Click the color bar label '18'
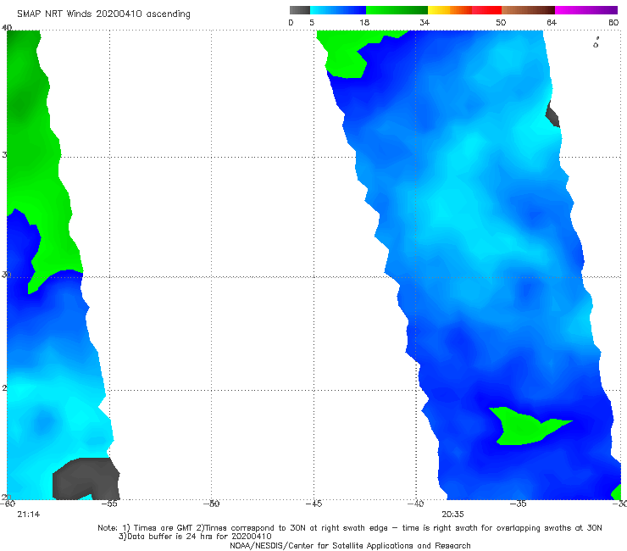The image size is (627, 551). [364, 23]
